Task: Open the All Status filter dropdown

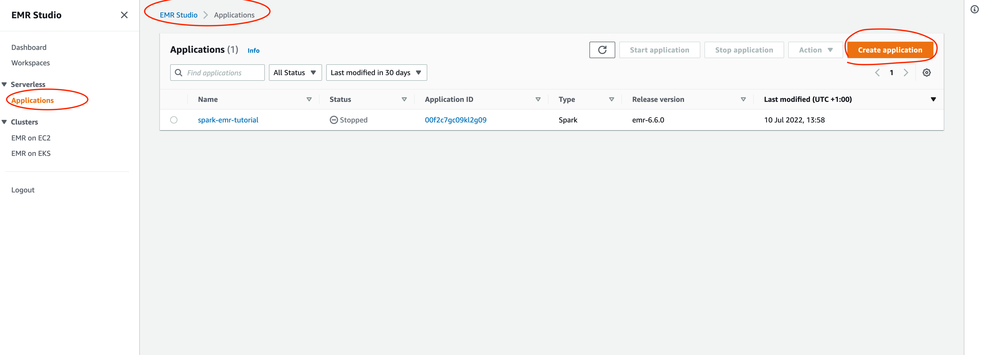Action: (295, 73)
